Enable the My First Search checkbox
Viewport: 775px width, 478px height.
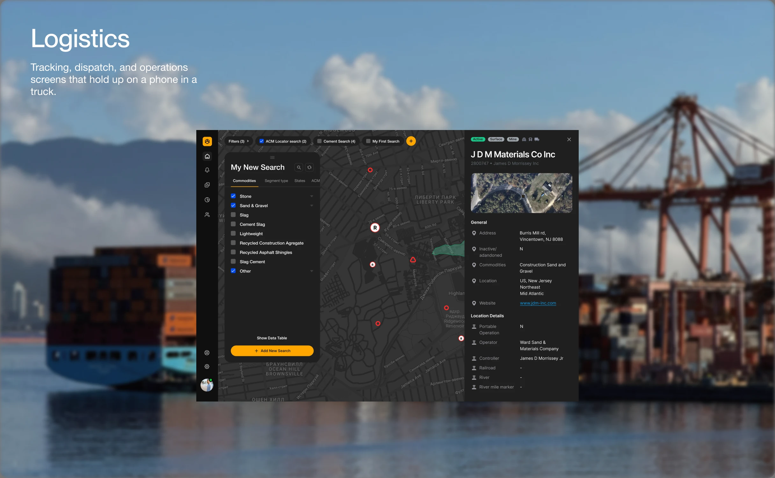click(368, 141)
